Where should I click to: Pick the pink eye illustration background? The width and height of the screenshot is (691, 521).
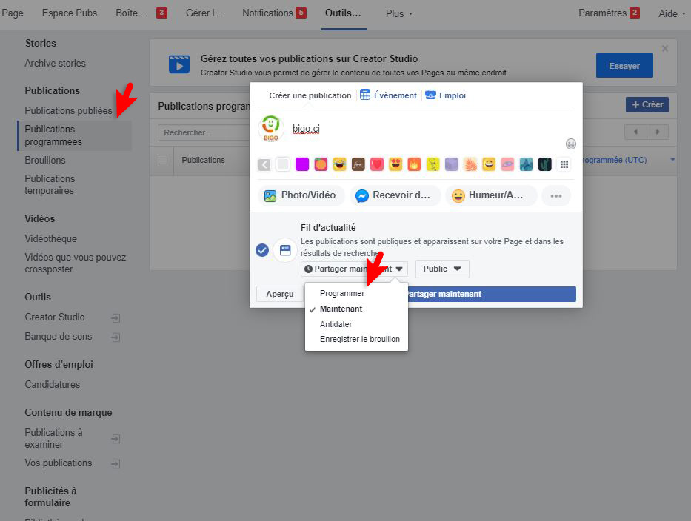(507, 164)
